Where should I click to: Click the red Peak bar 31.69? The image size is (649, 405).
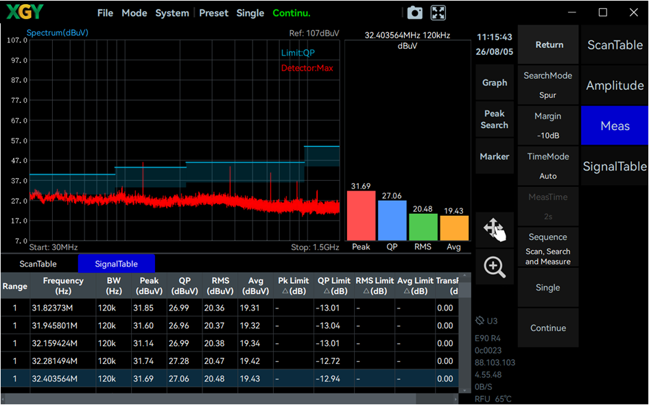(361, 215)
